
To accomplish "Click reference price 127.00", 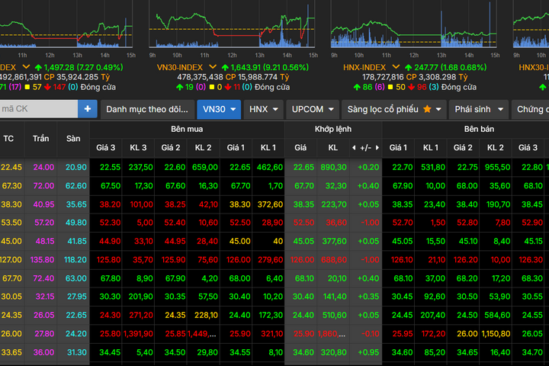I will (x=11, y=260).
